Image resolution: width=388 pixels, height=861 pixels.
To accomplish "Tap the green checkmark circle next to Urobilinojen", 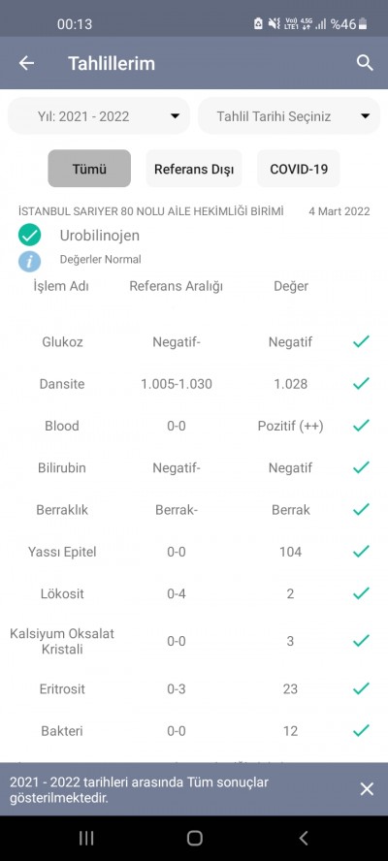I will click(x=29, y=236).
